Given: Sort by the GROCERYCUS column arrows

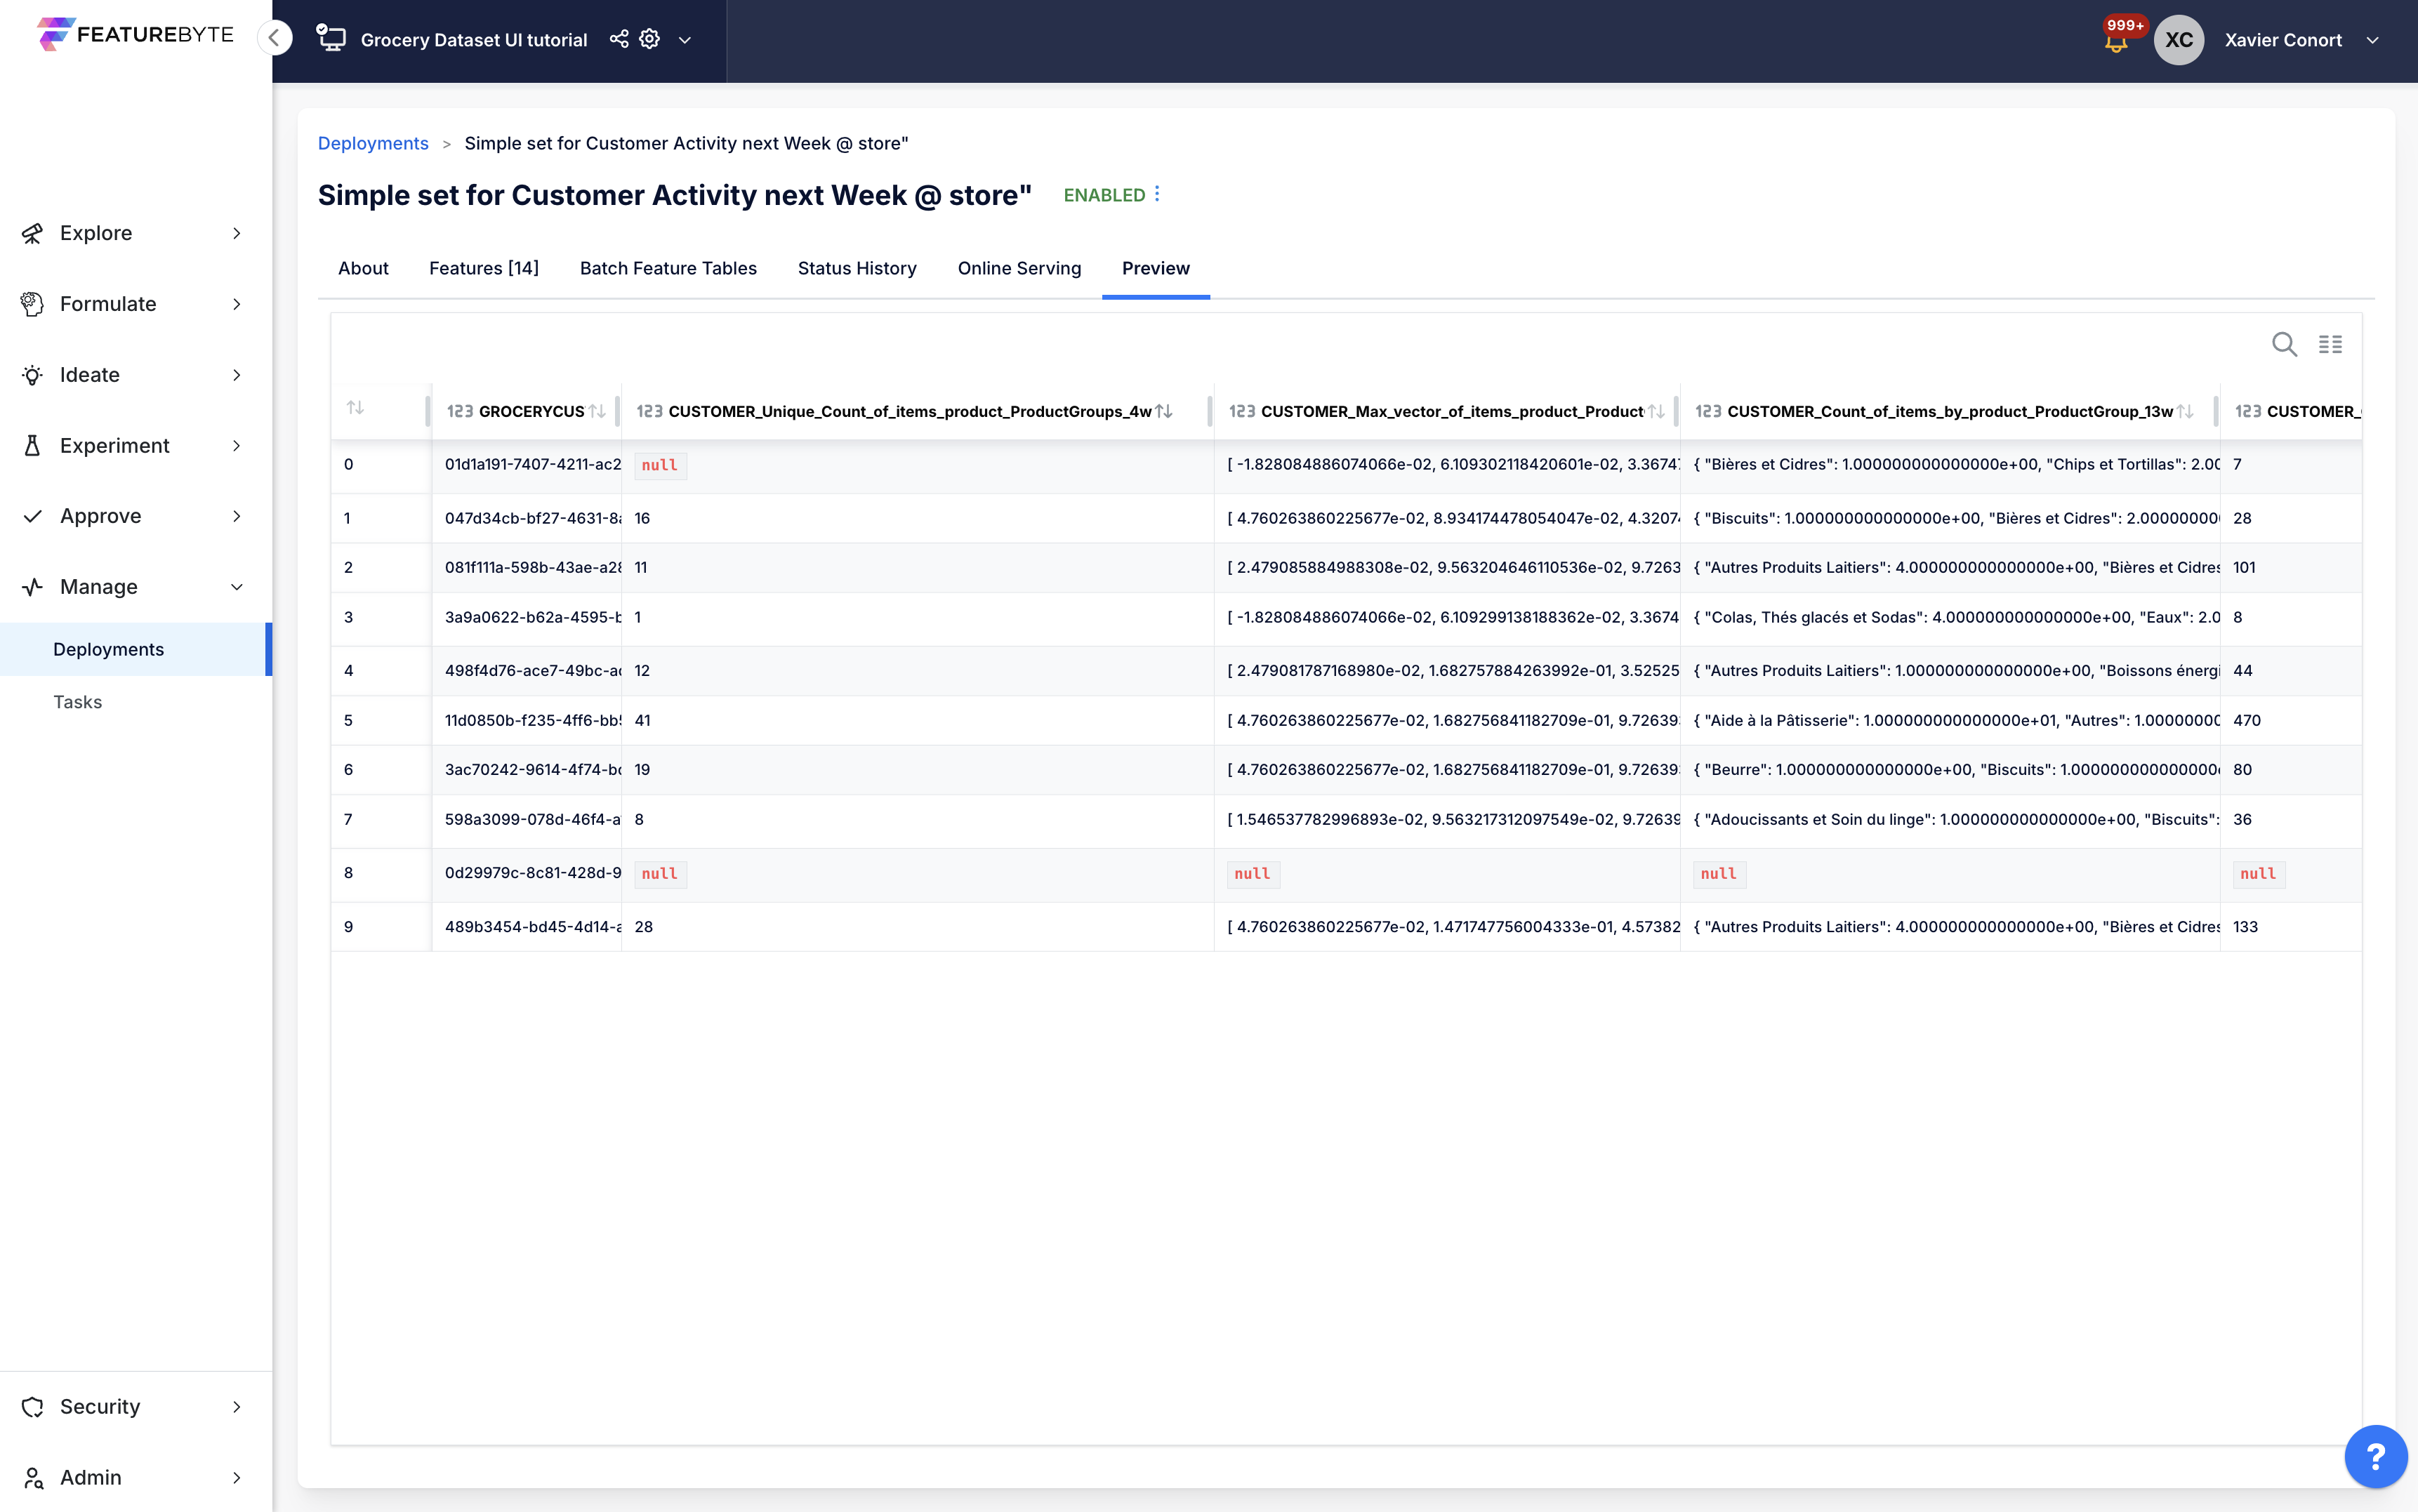Looking at the screenshot, I should 597,411.
